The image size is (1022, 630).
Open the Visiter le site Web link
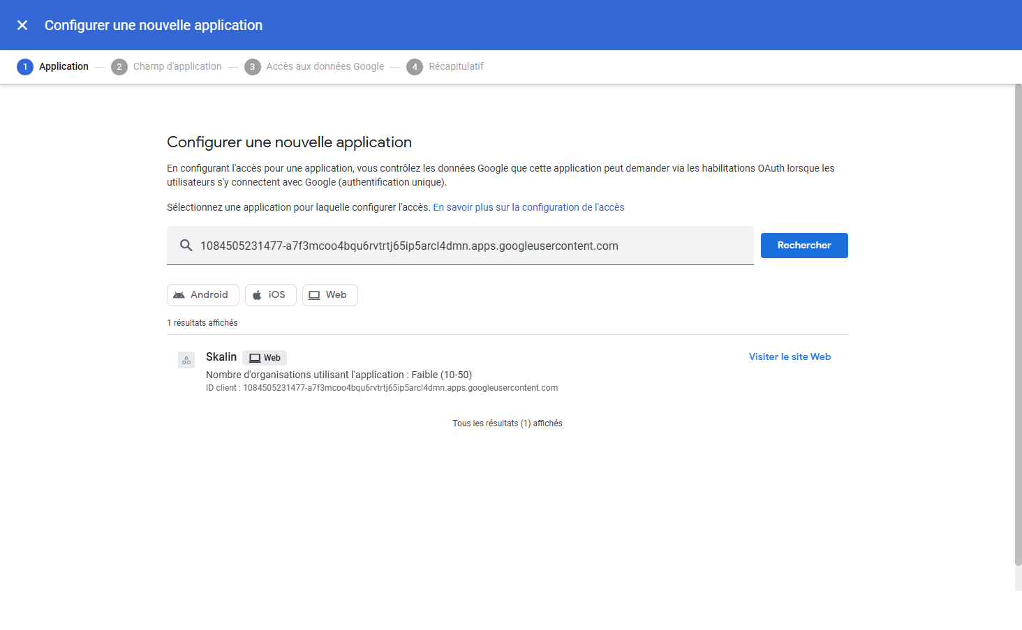pos(790,357)
